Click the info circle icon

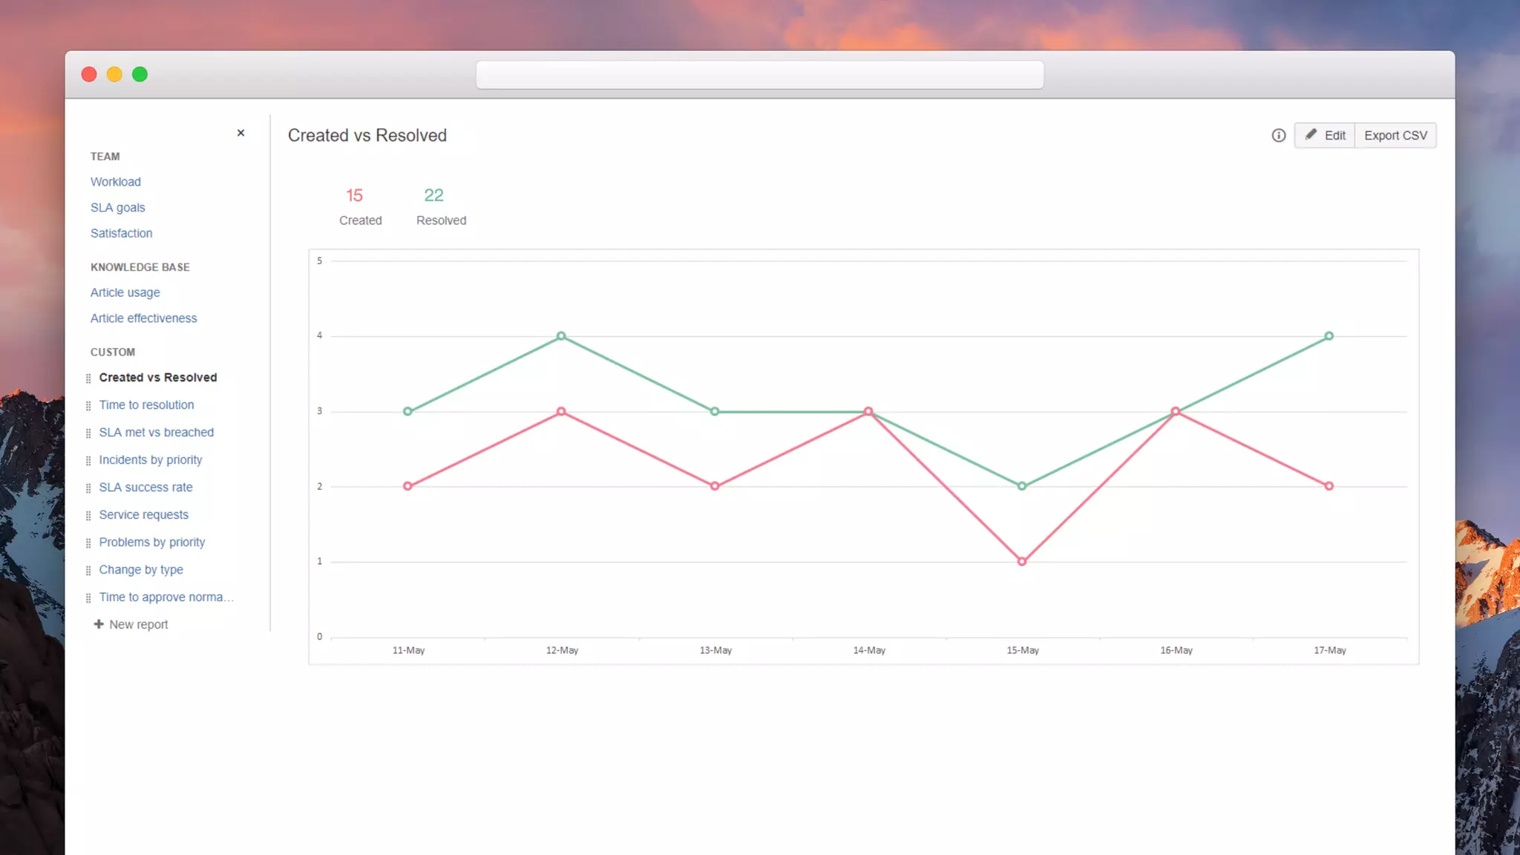point(1278,135)
